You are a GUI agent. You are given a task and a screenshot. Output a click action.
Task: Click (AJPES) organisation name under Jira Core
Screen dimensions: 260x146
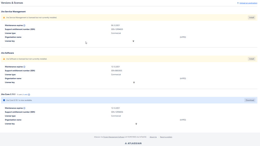183,120
